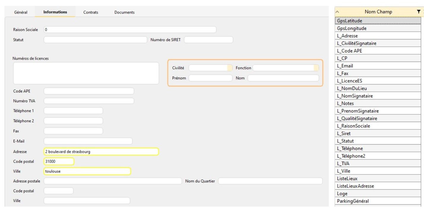The width and height of the screenshot is (424, 210).
Task: Select ListeLieuxAdresse row in the list
Action: [377, 186]
